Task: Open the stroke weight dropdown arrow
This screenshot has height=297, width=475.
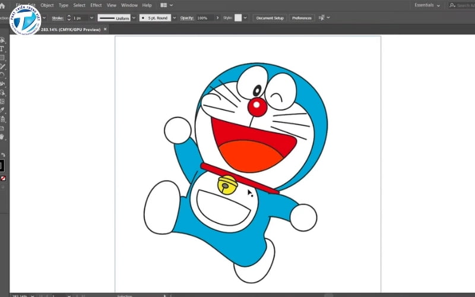Action: point(92,18)
